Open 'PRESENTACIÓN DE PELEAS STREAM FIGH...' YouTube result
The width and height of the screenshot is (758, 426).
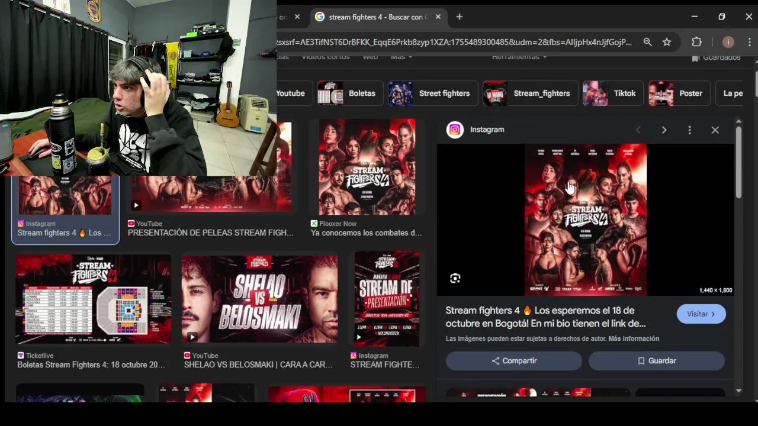(x=211, y=233)
